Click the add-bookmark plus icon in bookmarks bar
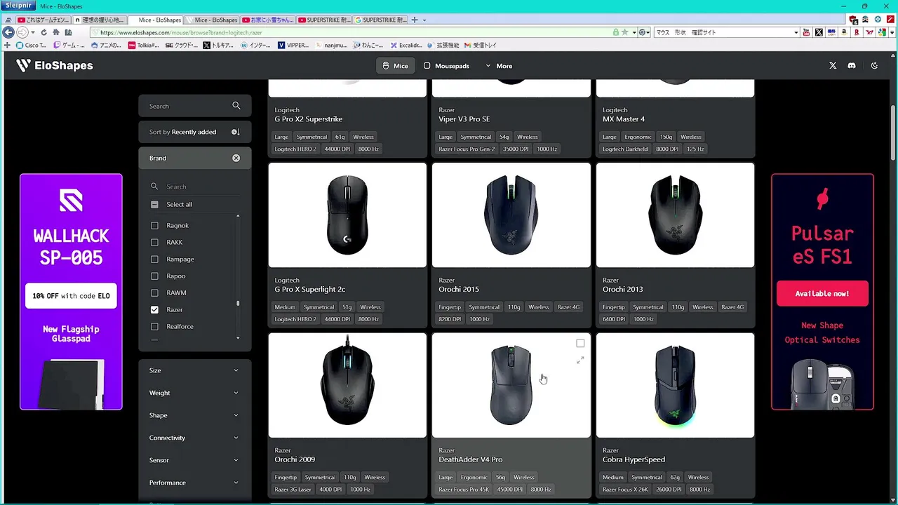The width and height of the screenshot is (898, 505). (x=6, y=45)
